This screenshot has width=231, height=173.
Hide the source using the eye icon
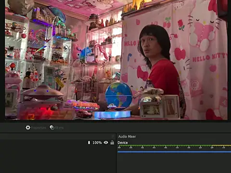pos(106,142)
